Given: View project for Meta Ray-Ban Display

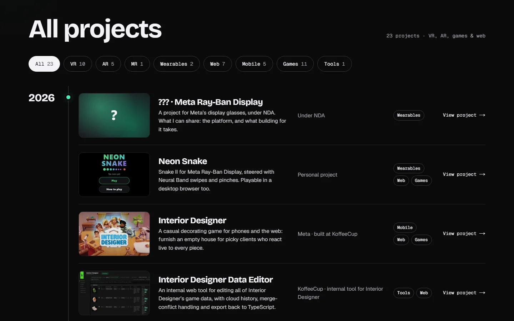Looking at the screenshot, I should coord(464,115).
